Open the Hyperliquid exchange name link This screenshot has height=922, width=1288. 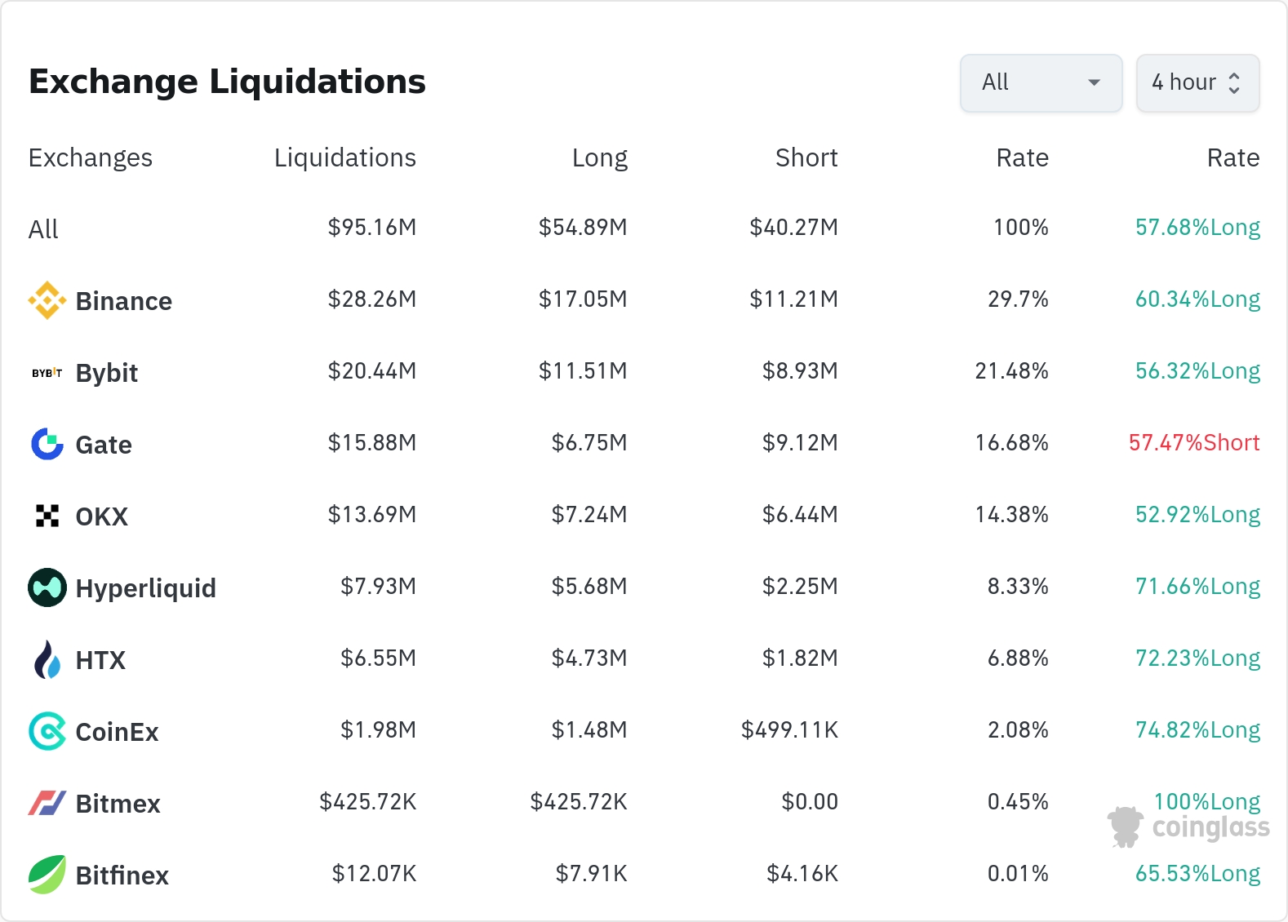pyautogui.click(x=145, y=588)
